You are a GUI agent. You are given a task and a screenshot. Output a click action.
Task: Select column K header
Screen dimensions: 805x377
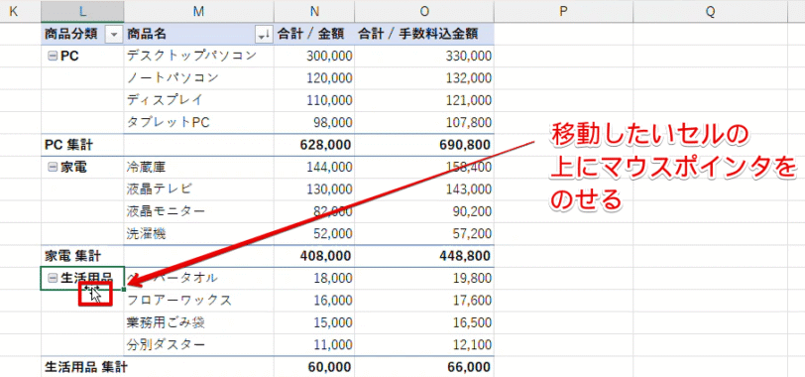(13, 11)
